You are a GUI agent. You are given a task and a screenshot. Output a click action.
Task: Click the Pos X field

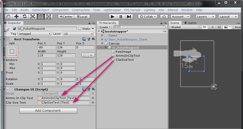47,47
